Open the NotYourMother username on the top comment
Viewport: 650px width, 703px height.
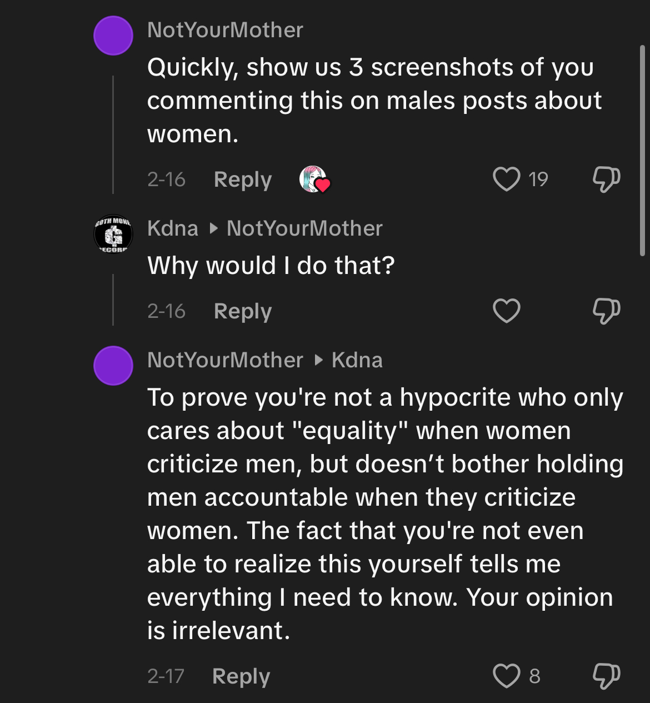click(x=225, y=30)
